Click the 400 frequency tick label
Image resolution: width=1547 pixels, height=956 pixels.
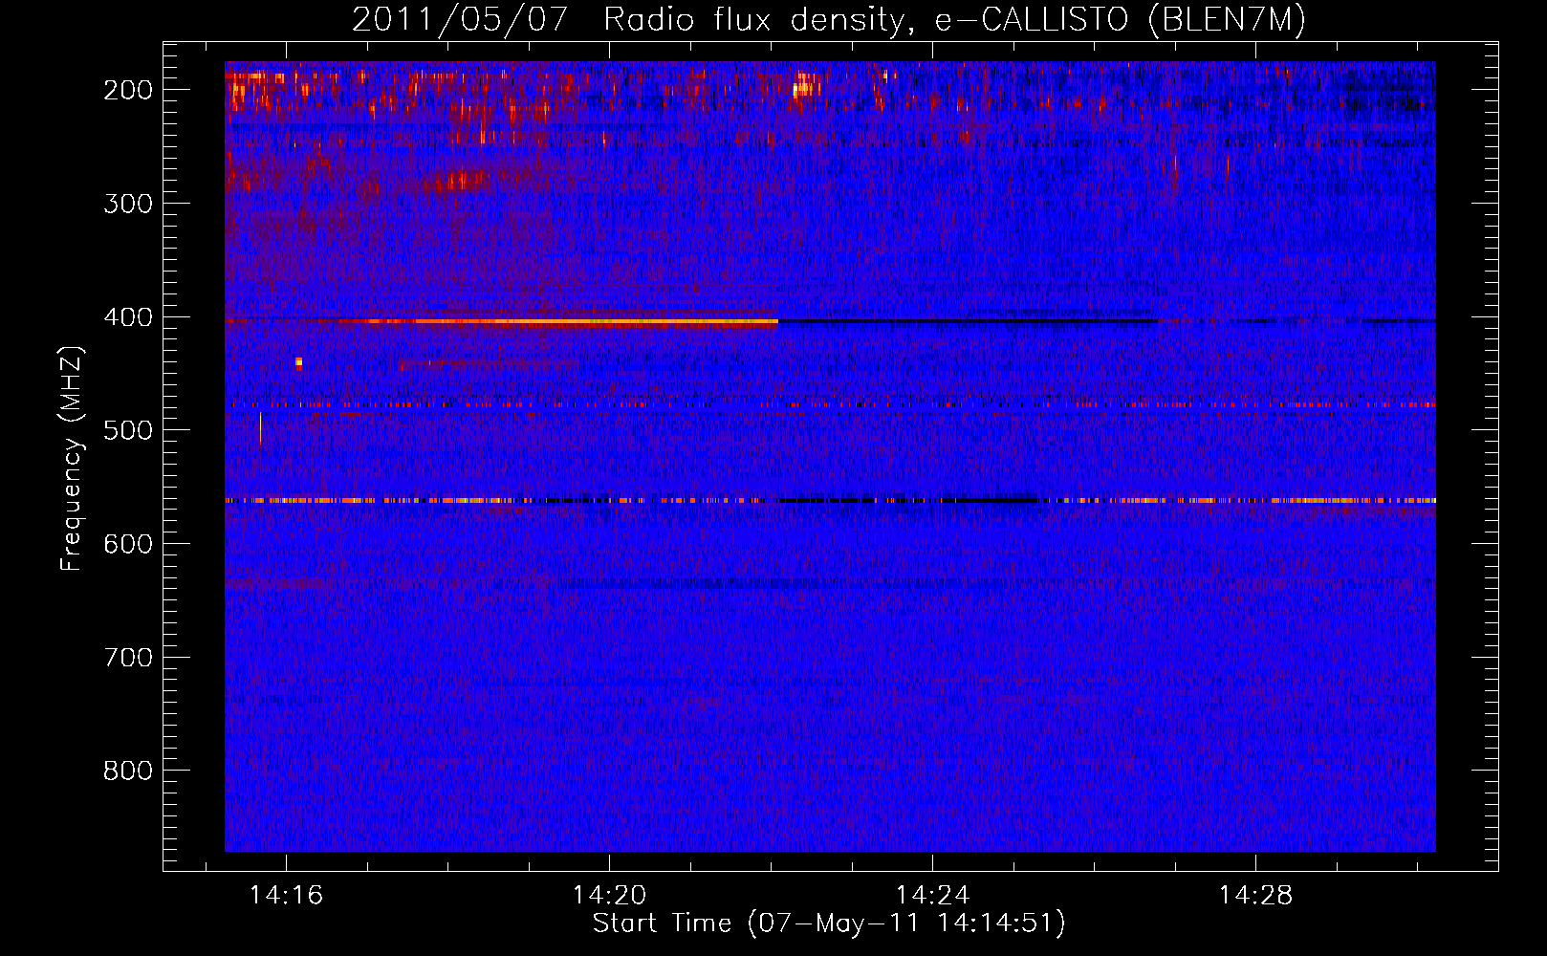(x=128, y=317)
